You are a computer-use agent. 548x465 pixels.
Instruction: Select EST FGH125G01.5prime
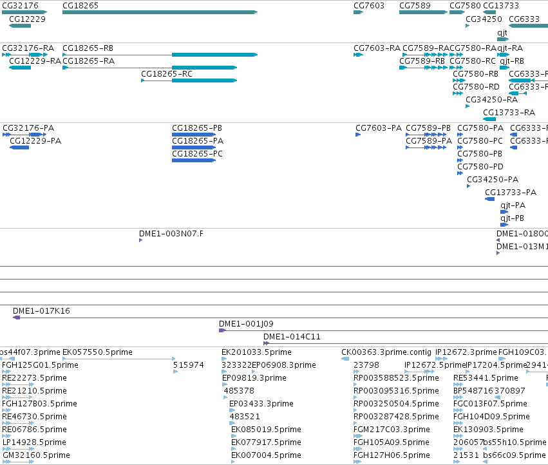[6, 372]
